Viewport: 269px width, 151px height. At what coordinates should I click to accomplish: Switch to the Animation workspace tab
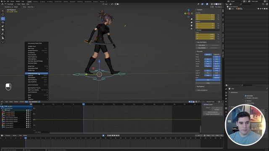[x=72, y=2]
